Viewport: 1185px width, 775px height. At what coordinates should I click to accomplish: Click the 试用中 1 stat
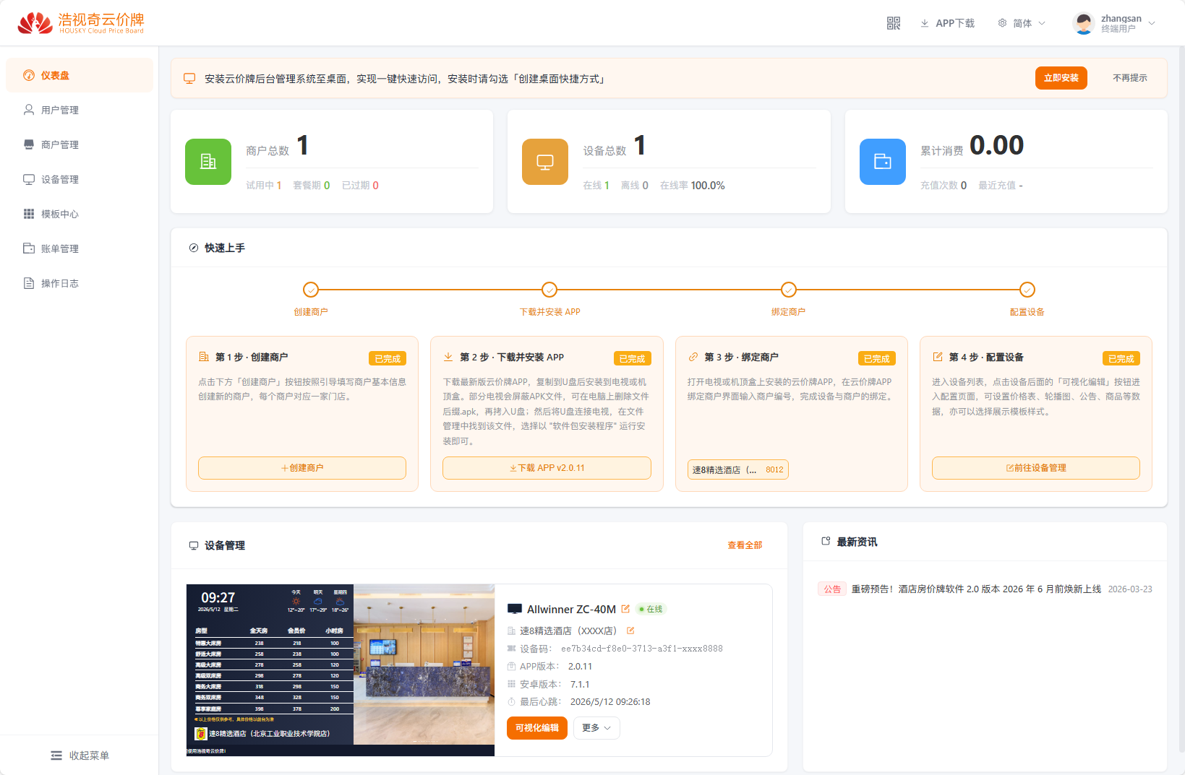pos(264,186)
